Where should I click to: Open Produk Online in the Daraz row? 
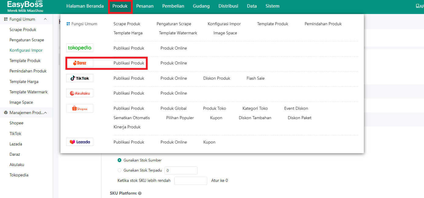pos(174,63)
